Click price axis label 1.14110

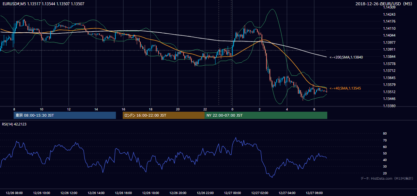(x=389, y=28)
